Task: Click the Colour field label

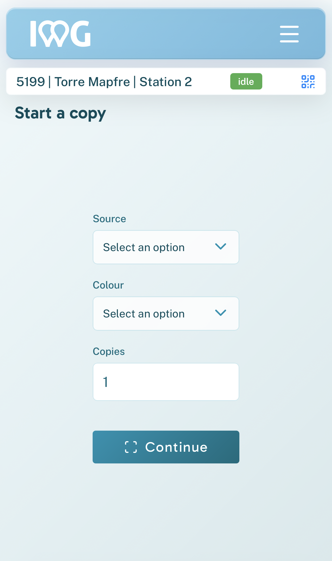Action: pyautogui.click(x=108, y=285)
